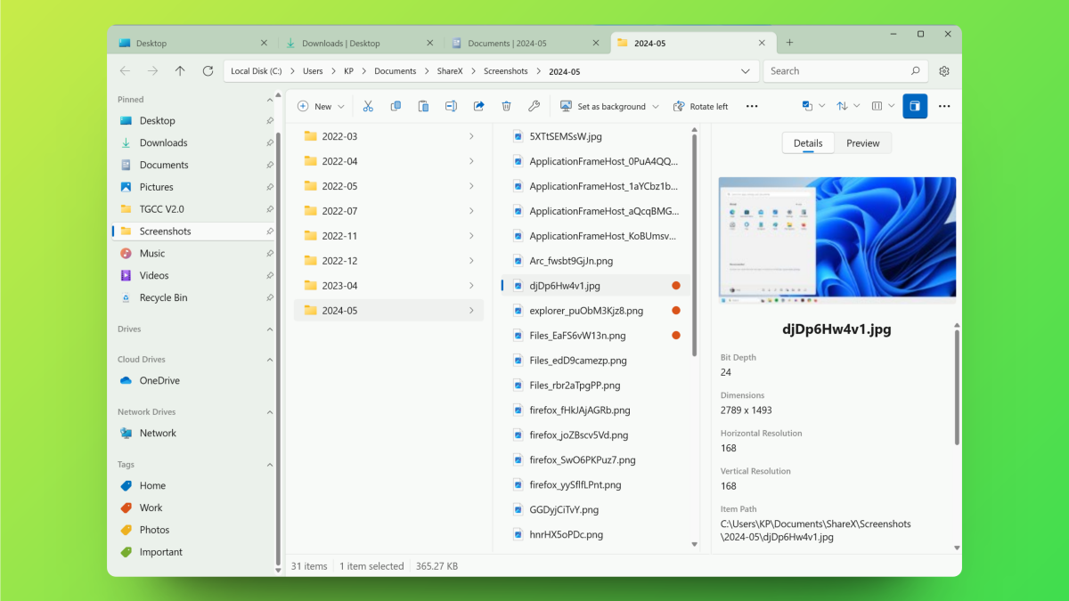The height and width of the screenshot is (601, 1069).
Task: Delete using the trash can icon
Action: point(506,106)
